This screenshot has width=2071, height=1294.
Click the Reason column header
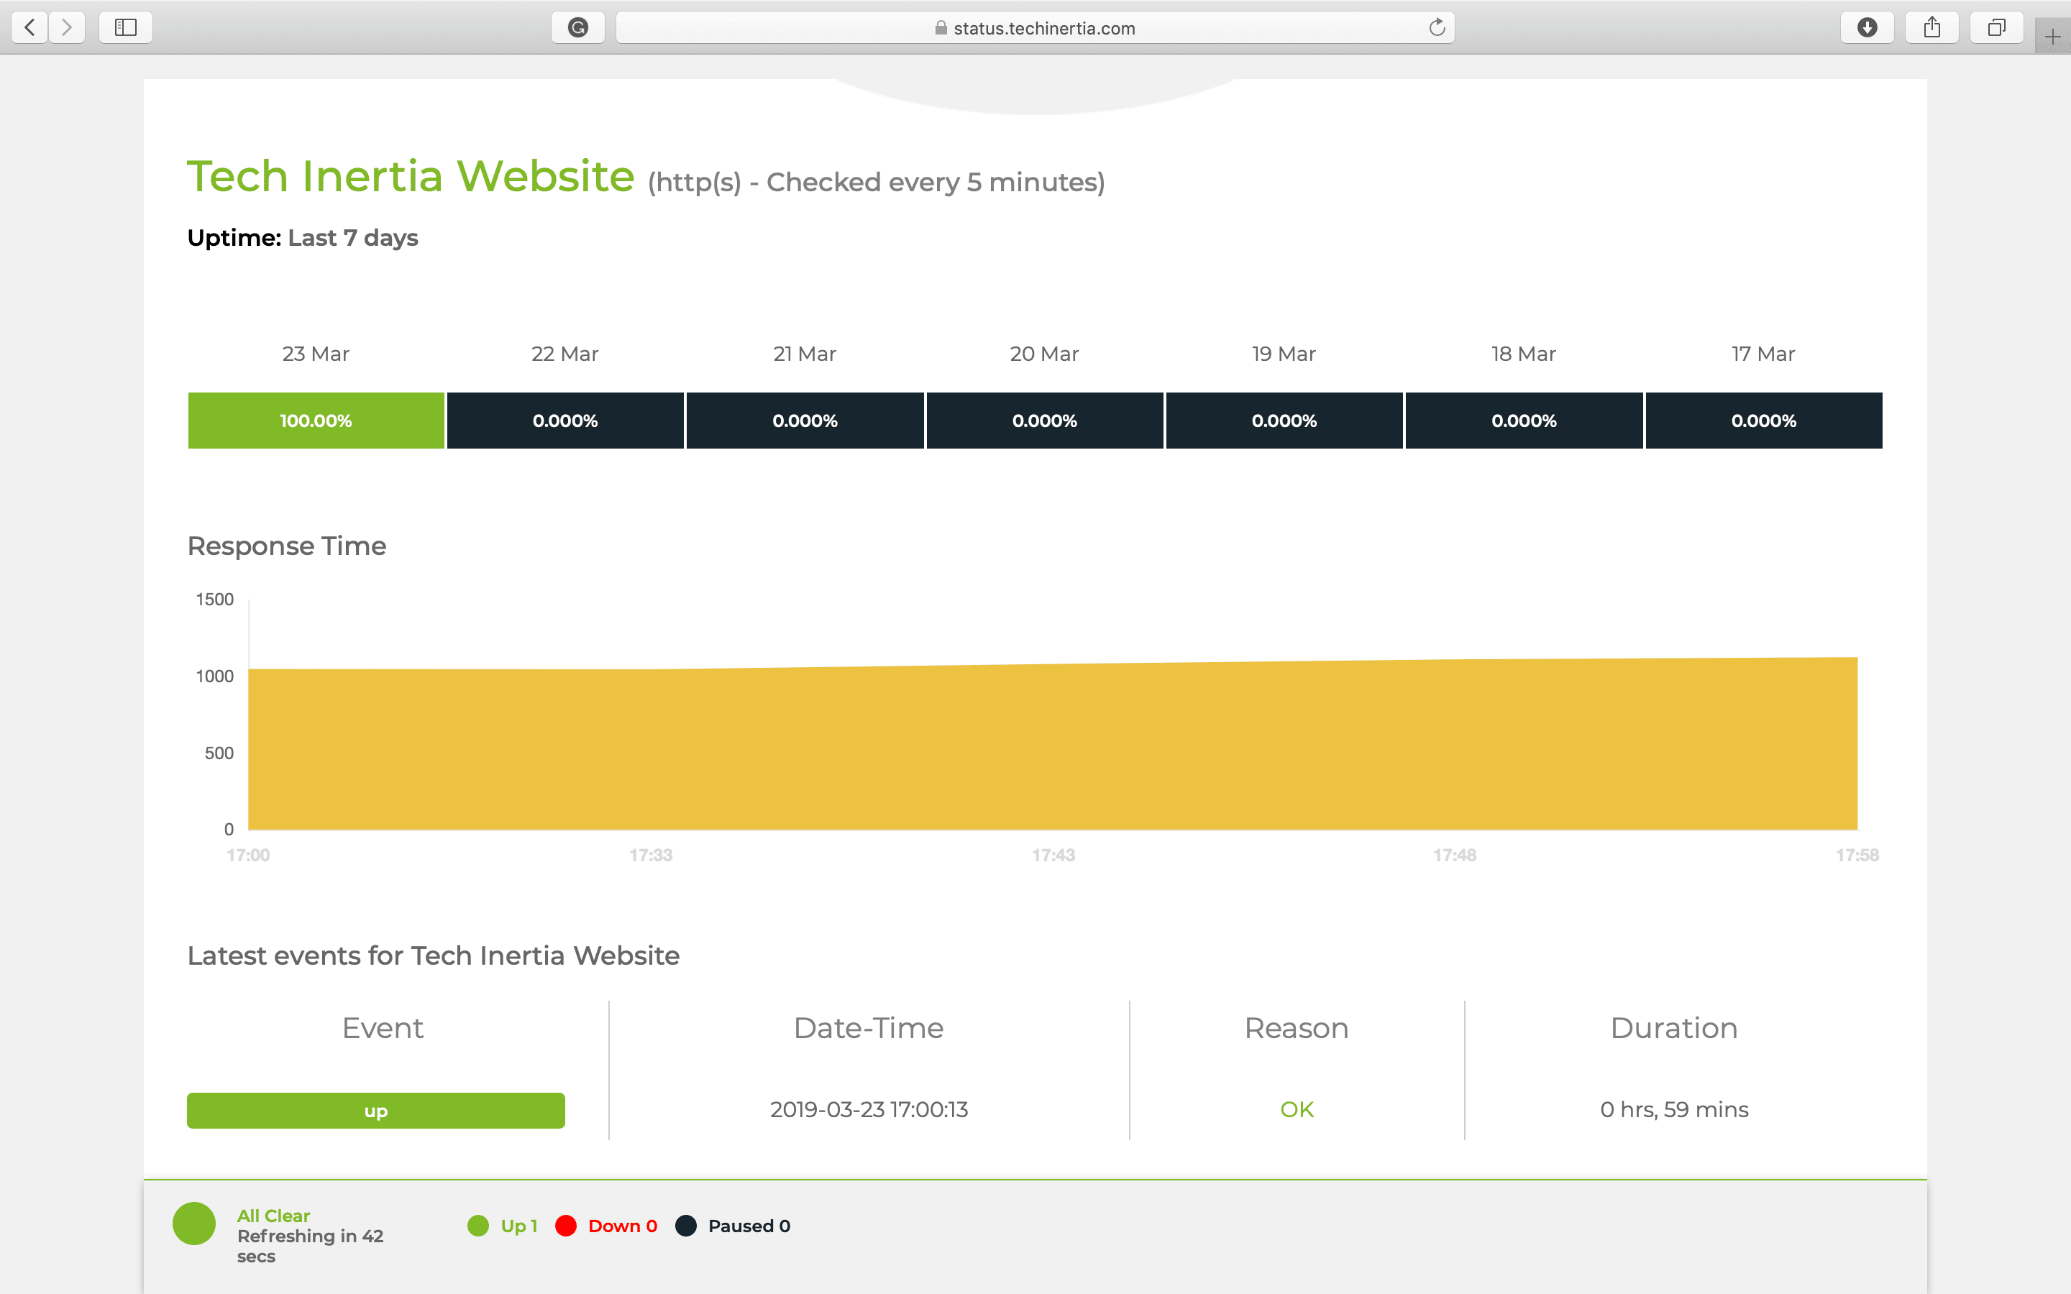coord(1297,1028)
